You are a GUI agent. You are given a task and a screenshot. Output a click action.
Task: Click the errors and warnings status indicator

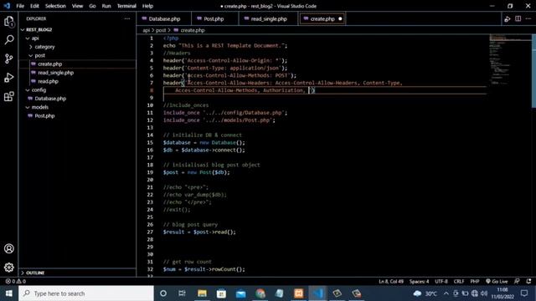point(16,281)
